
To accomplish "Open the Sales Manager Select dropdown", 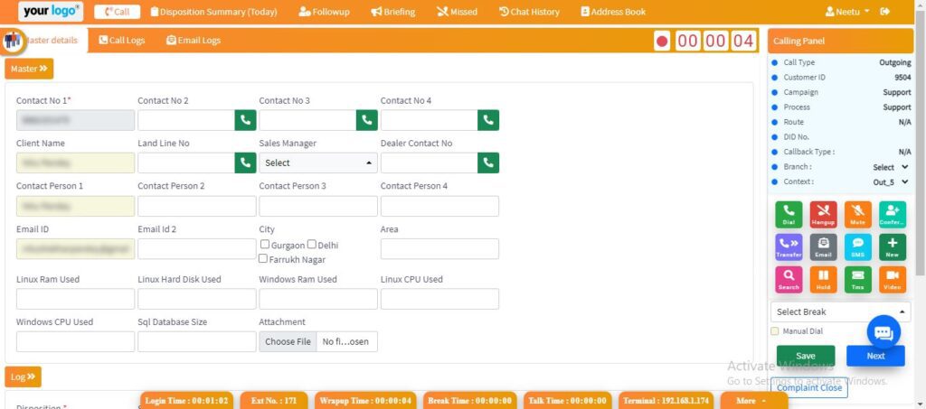I will pyautogui.click(x=318, y=163).
